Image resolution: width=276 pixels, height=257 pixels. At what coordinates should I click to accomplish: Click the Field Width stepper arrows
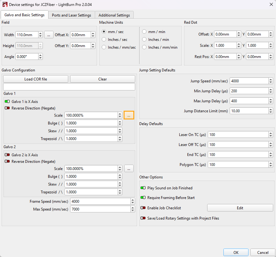click(40, 35)
